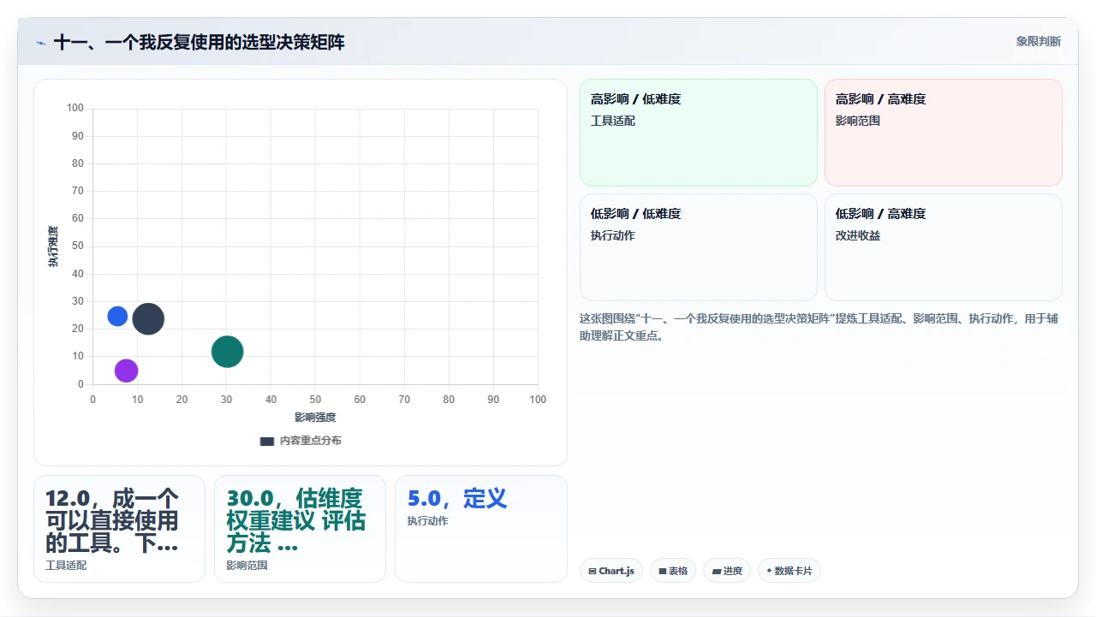Viewport: 1096px width, 617px height.
Task: Select the 低影响 / 低难度 quadrant card
Action: pyautogui.click(x=699, y=247)
